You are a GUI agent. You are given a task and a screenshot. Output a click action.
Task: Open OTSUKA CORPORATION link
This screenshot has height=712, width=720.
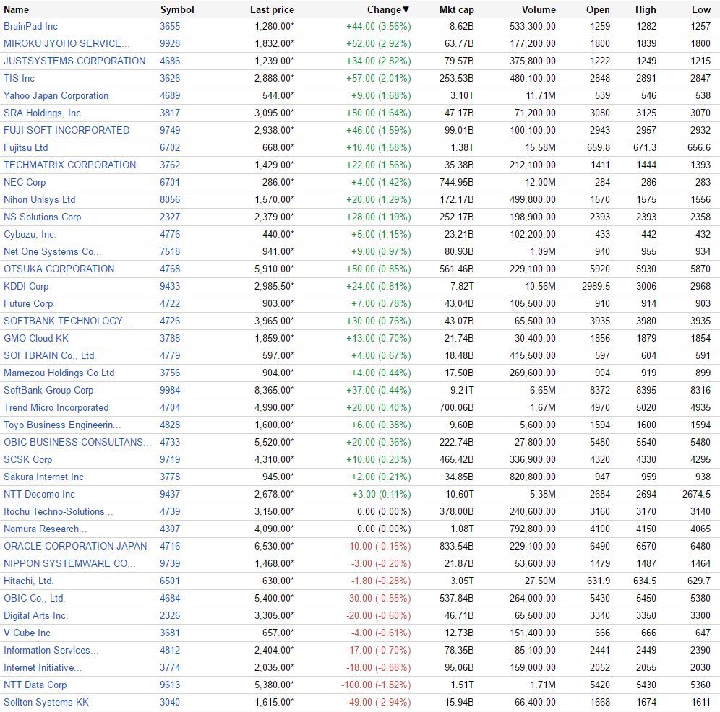click(x=59, y=269)
